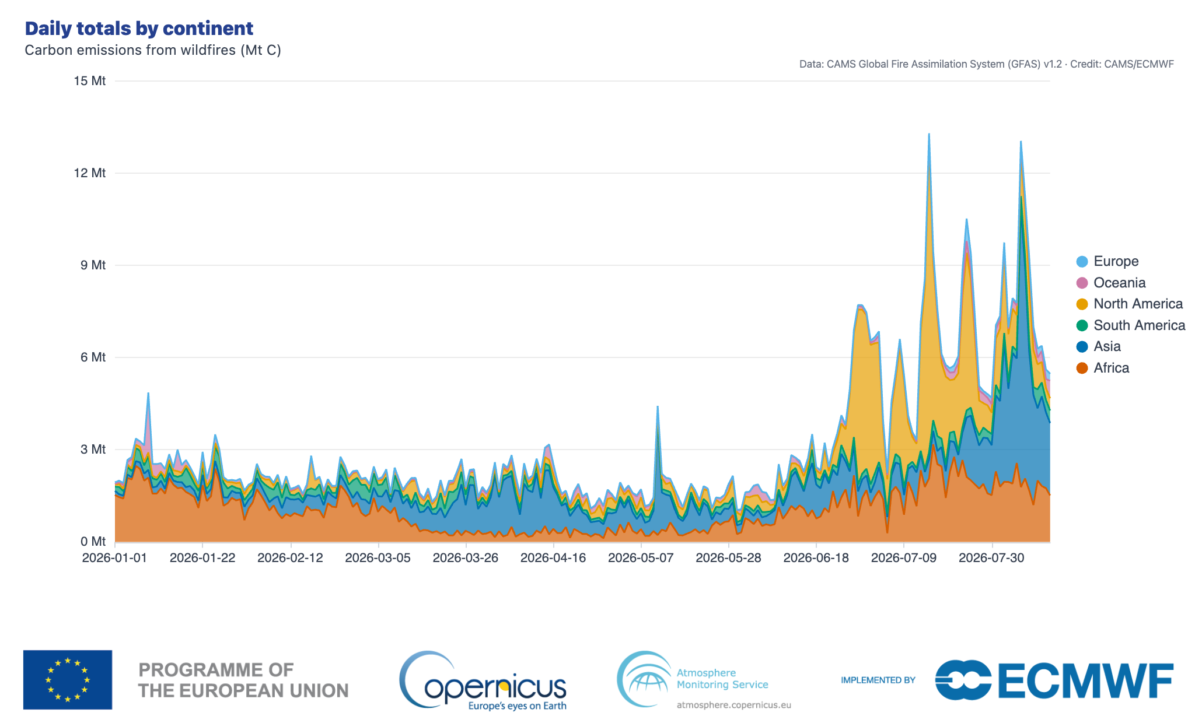This screenshot has width=1195, height=723.
Task: Click the 0 Mt y-axis label
Action: point(93,542)
